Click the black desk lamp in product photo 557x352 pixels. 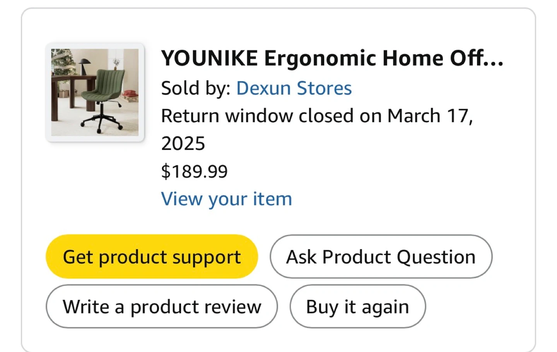click(85, 64)
